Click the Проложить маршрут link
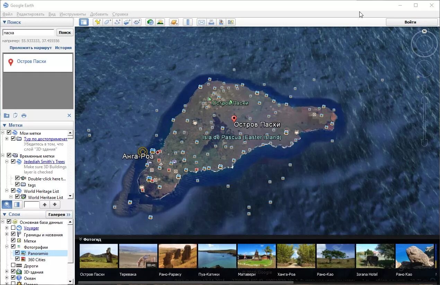Screen dimensions: 440x285 (x=30, y=48)
